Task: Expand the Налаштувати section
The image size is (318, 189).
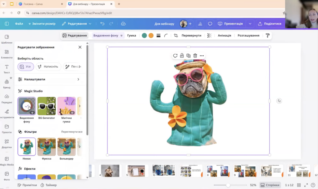Action: pos(49,79)
